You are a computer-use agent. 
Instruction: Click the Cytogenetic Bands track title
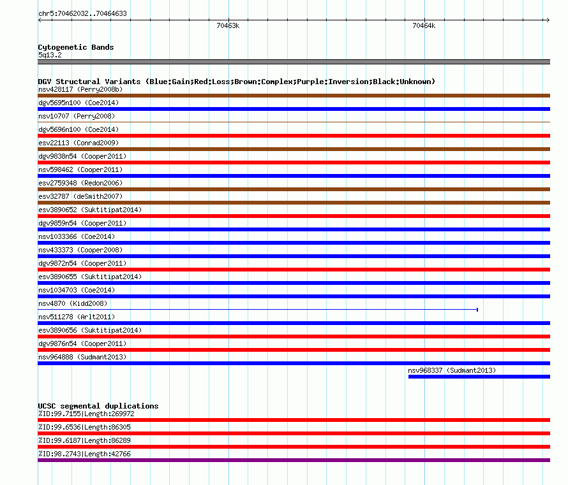(76, 47)
